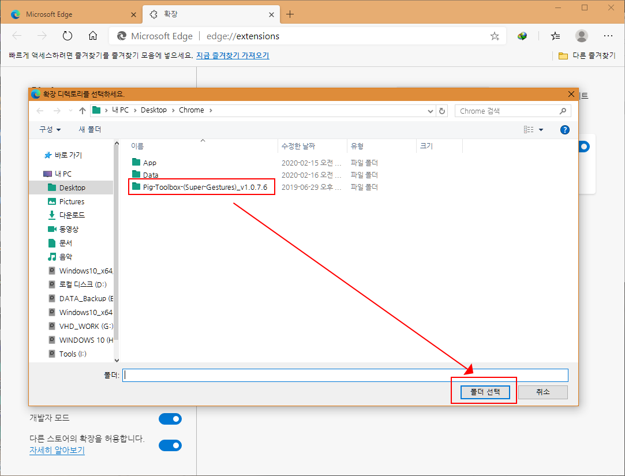Select 문서 in navigation pane
This screenshot has height=476, width=625.
[60, 243]
